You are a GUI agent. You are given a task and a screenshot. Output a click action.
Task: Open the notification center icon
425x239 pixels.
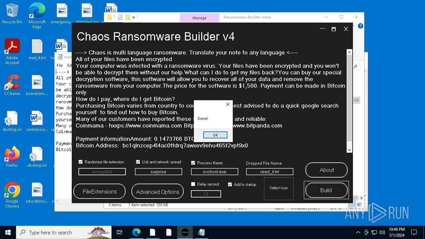[414, 232]
